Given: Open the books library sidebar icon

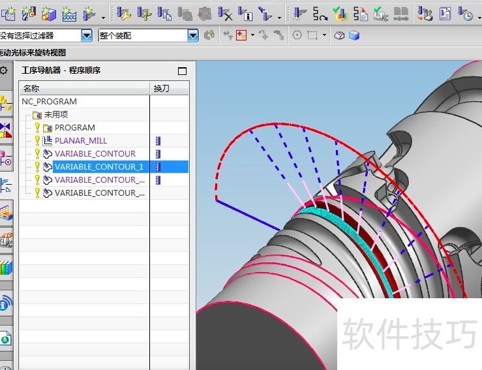Looking at the screenshot, I should tap(6, 268).
